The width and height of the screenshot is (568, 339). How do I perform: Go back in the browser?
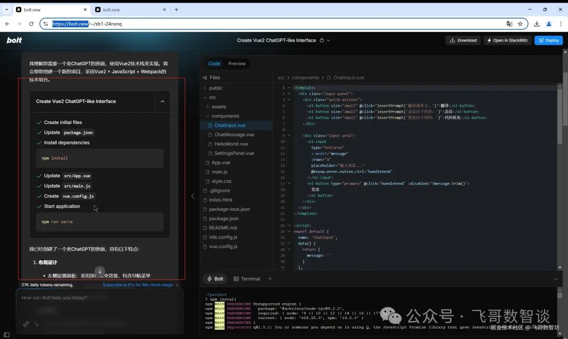coord(7,24)
